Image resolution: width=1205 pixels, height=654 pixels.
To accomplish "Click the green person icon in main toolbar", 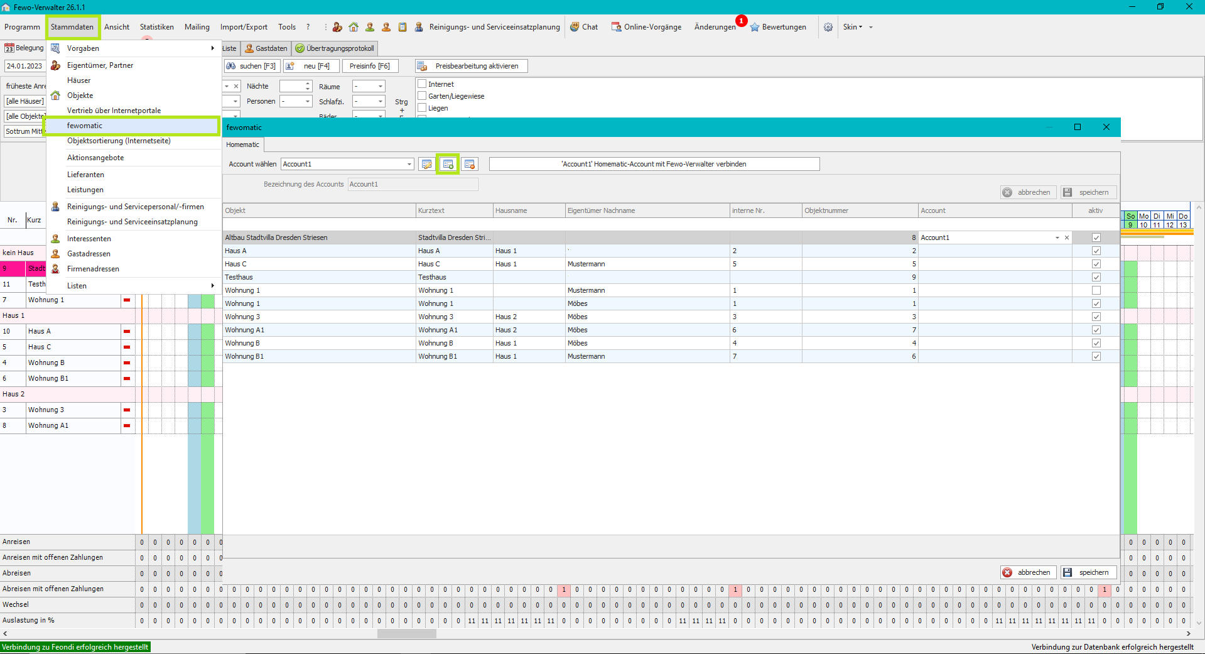I will [370, 27].
